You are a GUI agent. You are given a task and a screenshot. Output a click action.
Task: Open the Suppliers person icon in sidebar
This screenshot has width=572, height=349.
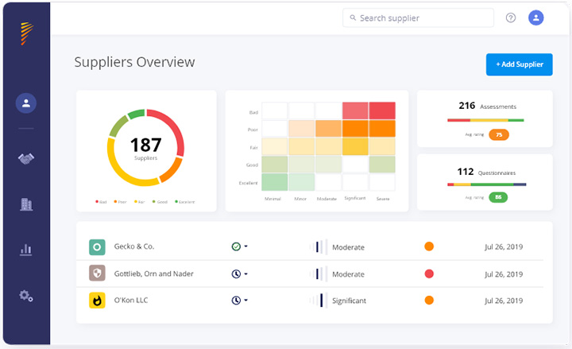[26, 103]
